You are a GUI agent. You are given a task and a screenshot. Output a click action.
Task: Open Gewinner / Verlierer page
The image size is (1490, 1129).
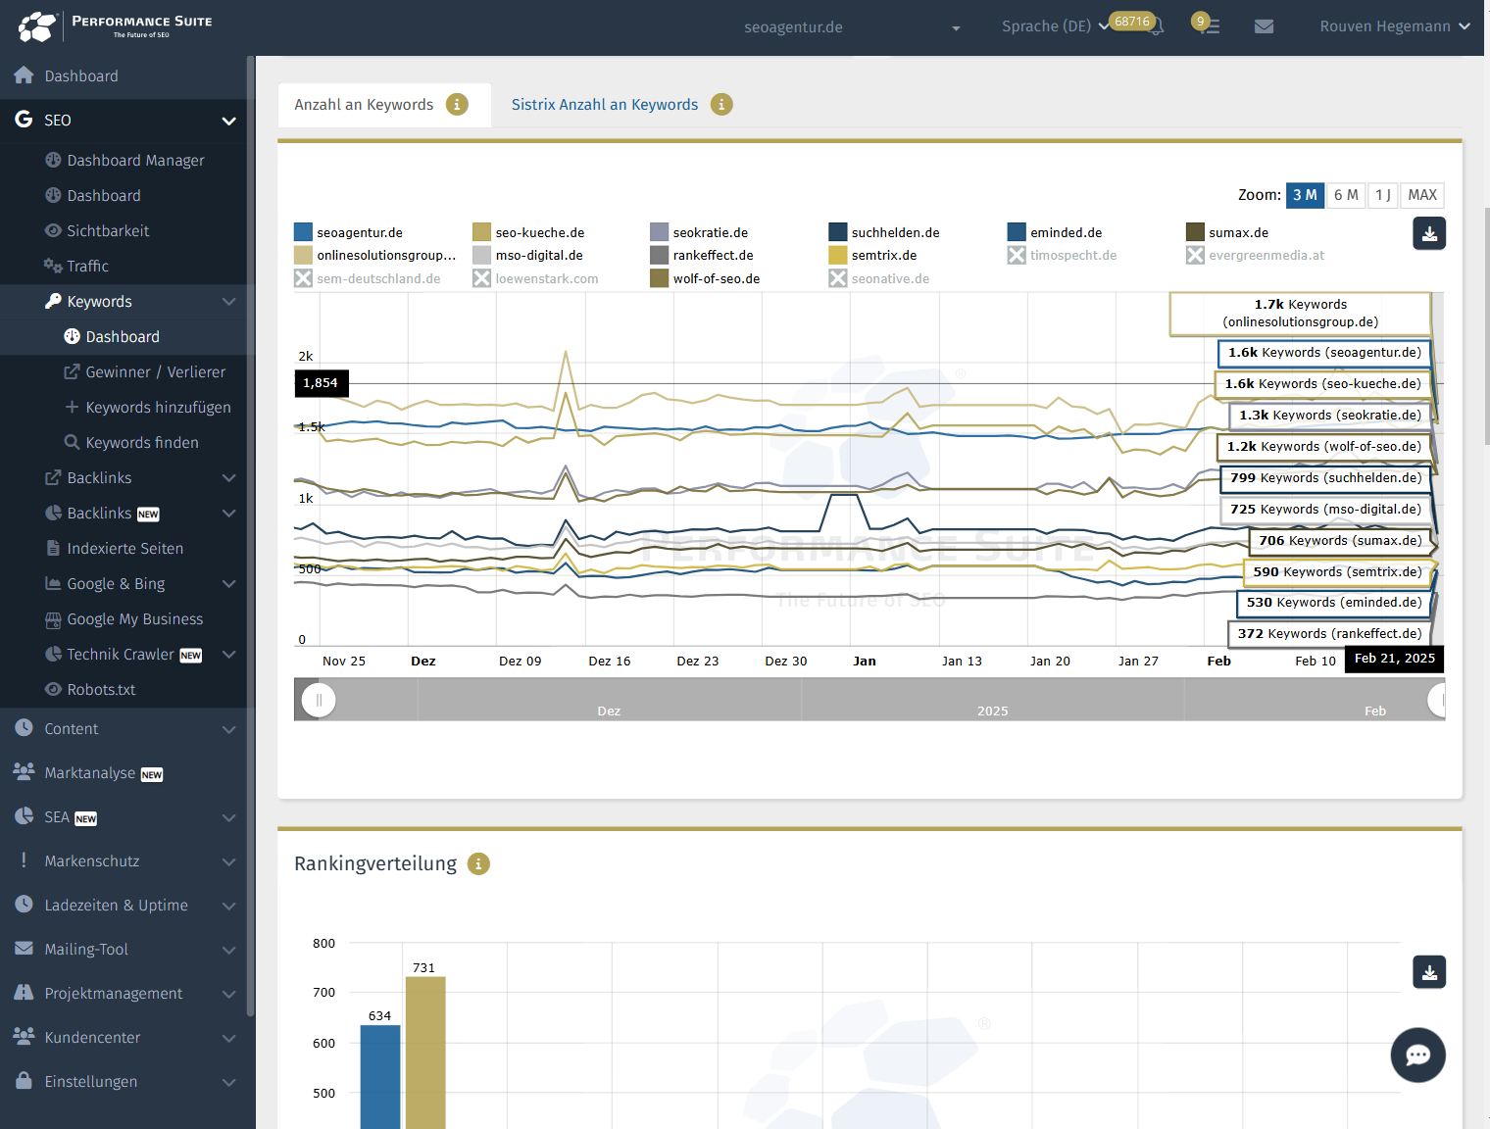click(x=145, y=371)
